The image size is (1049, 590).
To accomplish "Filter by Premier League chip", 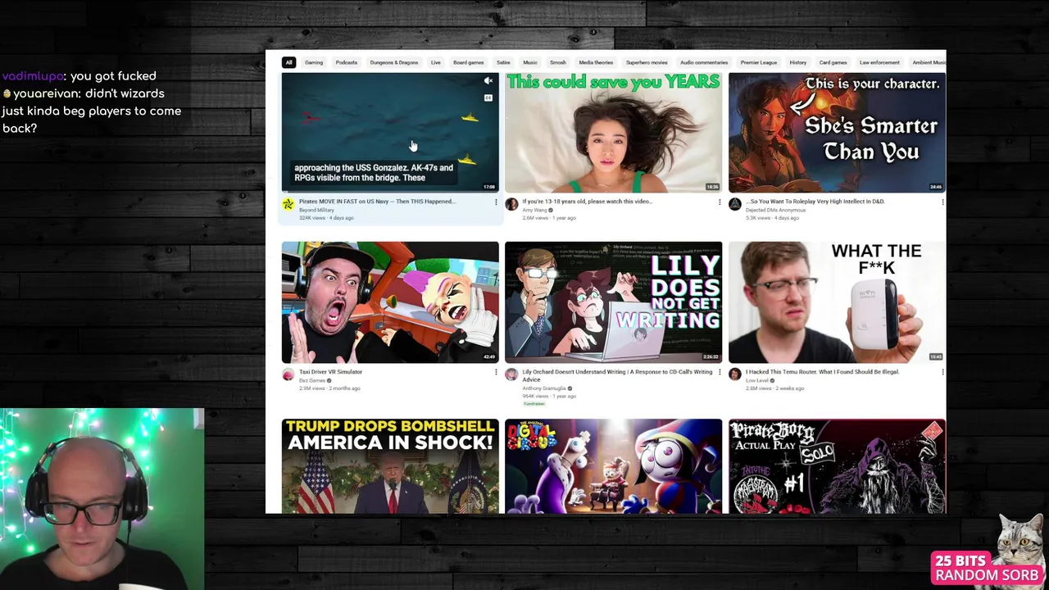I will tap(759, 62).
